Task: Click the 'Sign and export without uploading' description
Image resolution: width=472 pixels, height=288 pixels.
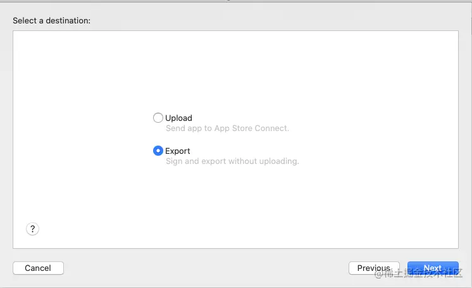Action: [x=232, y=161]
